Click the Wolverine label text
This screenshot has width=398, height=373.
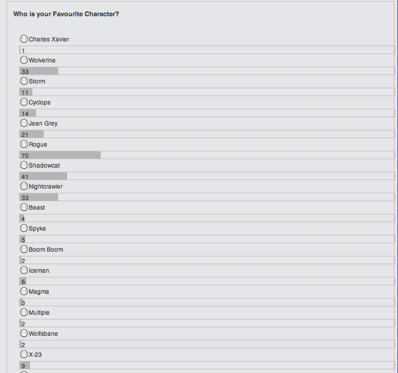pos(42,61)
